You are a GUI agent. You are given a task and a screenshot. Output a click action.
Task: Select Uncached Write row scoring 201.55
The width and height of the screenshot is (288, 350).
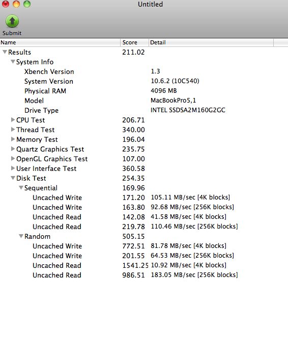[144, 256]
